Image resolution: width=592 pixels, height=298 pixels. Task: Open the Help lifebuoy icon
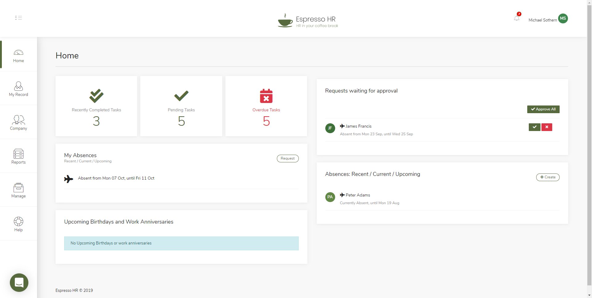point(18,221)
